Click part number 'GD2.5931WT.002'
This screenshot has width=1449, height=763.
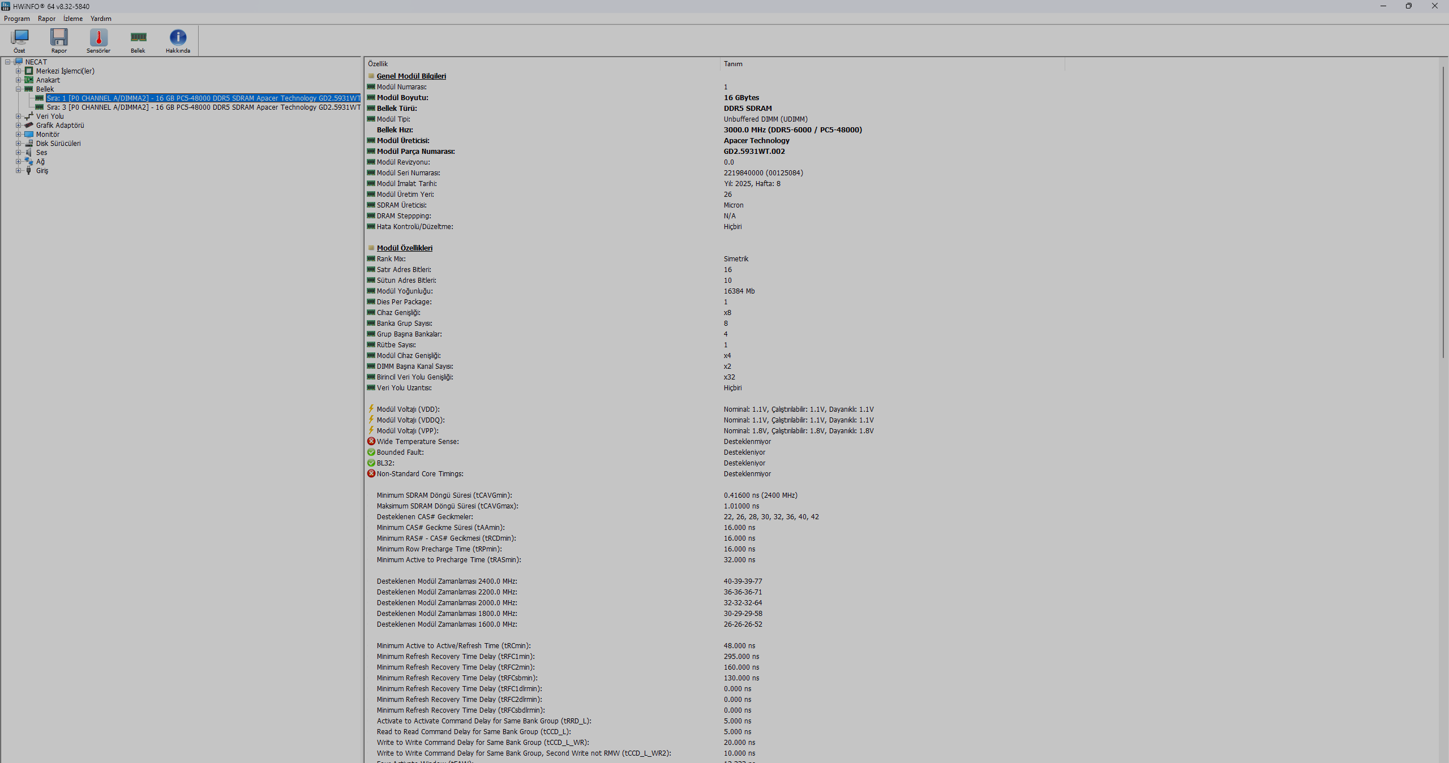coord(754,151)
